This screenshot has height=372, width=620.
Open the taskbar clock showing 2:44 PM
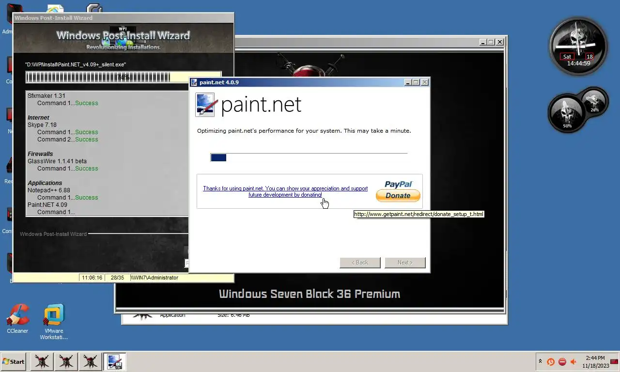point(595,362)
